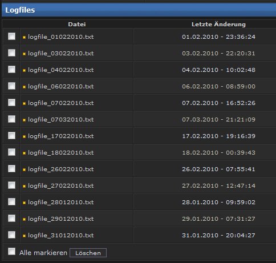This screenshot has height=263, width=276.
Task: Tick the checkbox for logfile_17022010.txt
Action: pyautogui.click(x=11, y=135)
